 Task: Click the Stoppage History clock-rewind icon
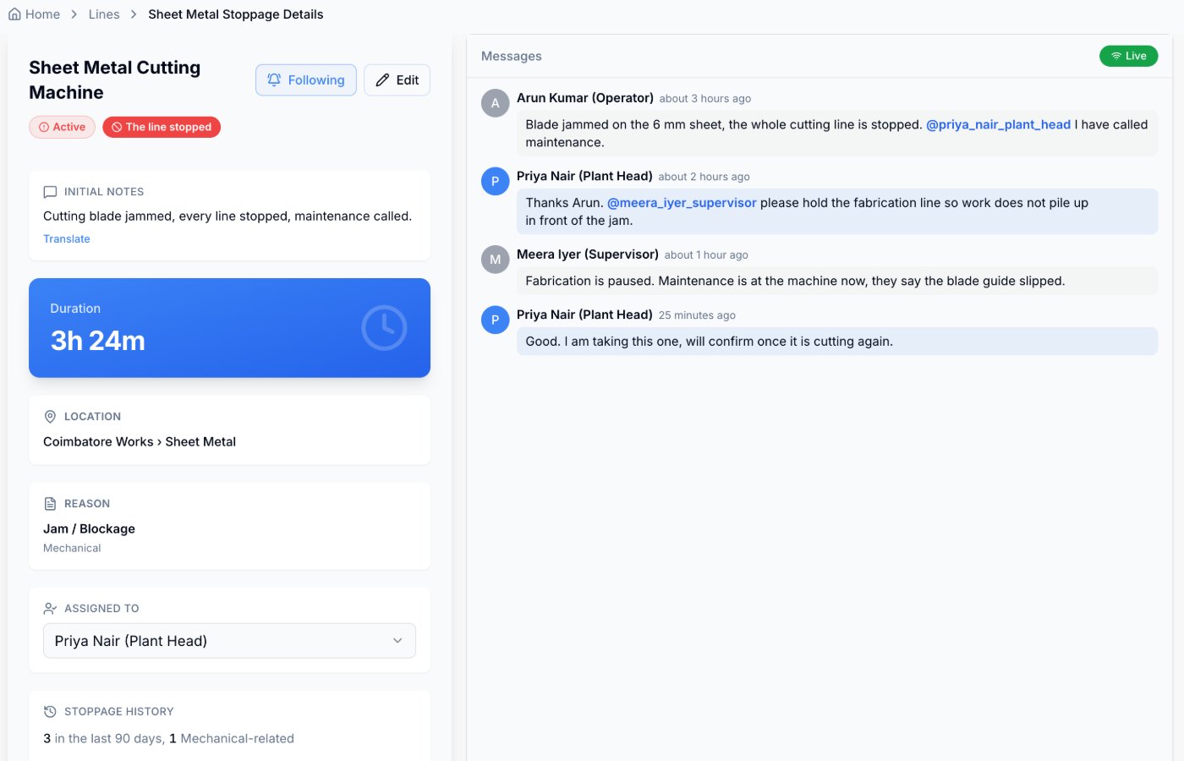coord(50,711)
